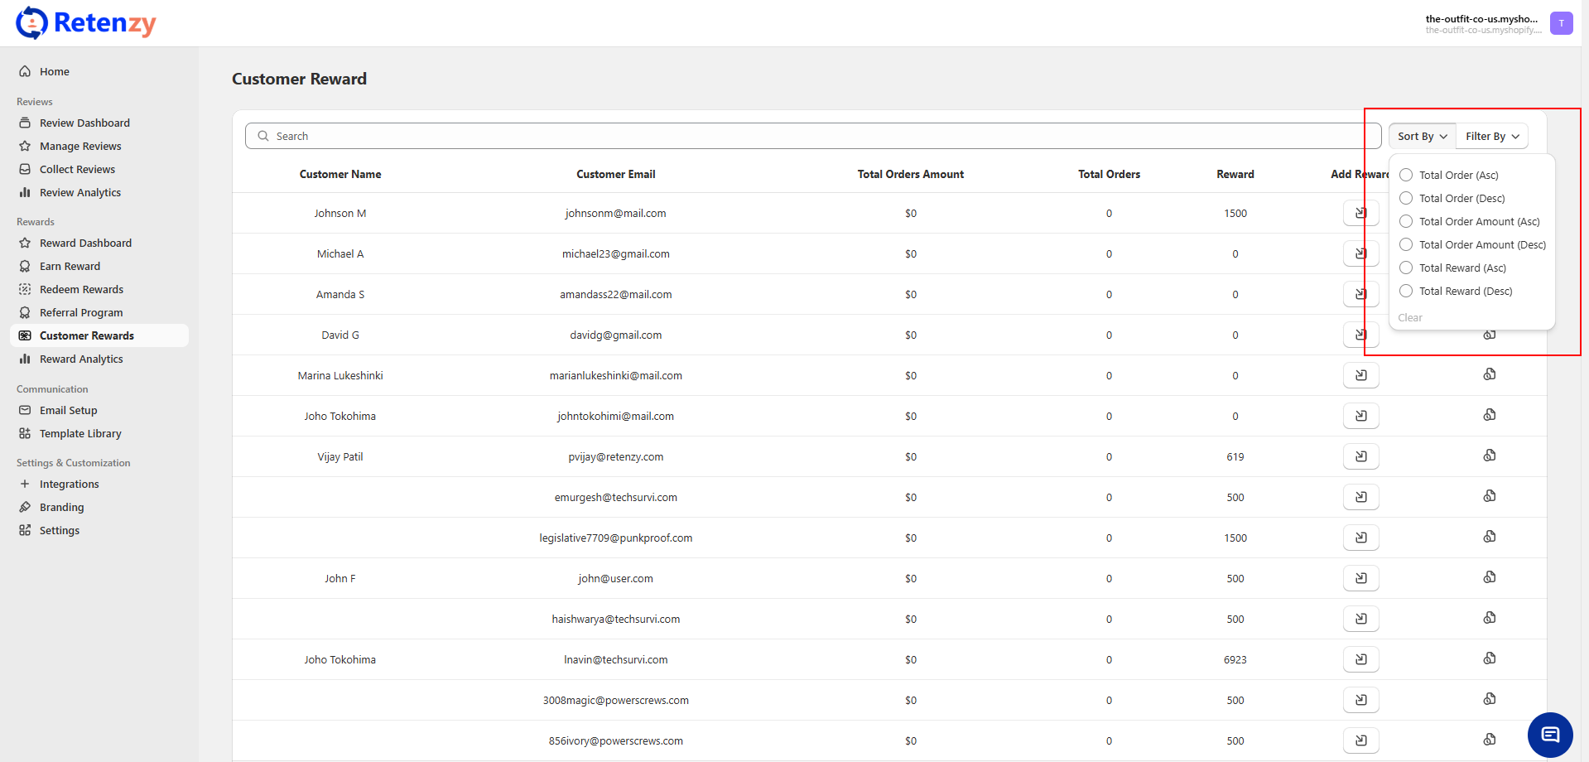Select Total Reward (Asc) radio button
The width and height of the screenshot is (1589, 762).
[1406, 268]
